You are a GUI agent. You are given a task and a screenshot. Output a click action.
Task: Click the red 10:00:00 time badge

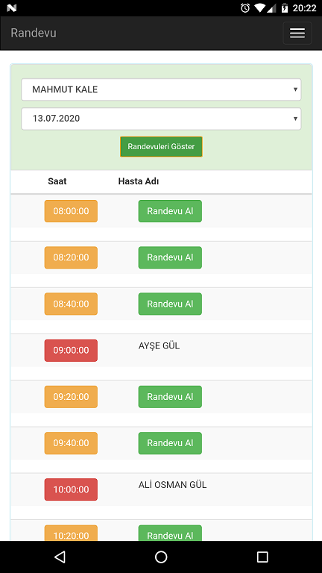tap(71, 489)
